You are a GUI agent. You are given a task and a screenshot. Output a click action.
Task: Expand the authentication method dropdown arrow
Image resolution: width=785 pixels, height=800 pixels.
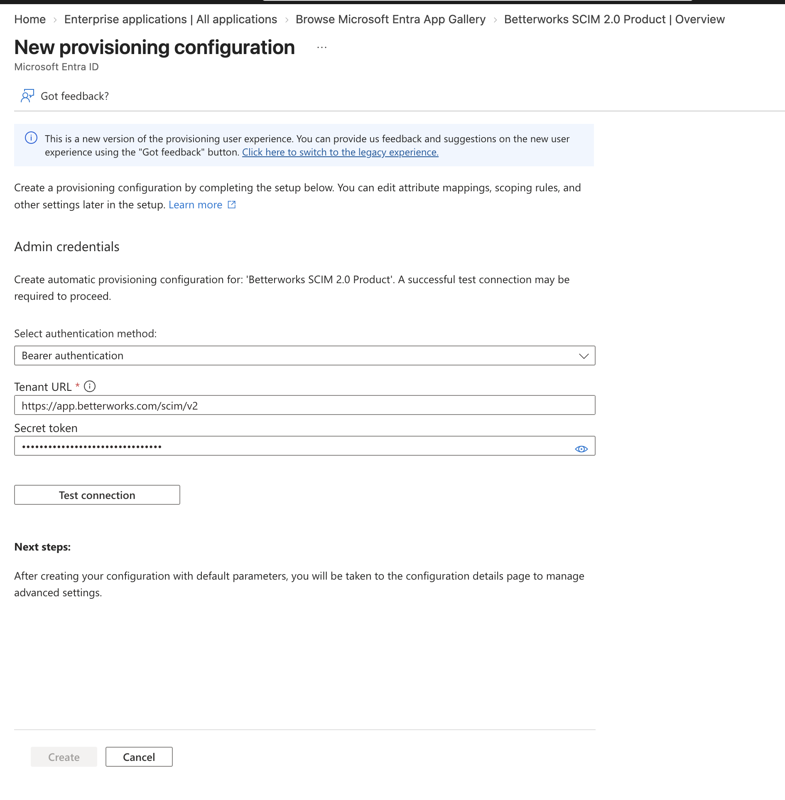pyautogui.click(x=584, y=356)
